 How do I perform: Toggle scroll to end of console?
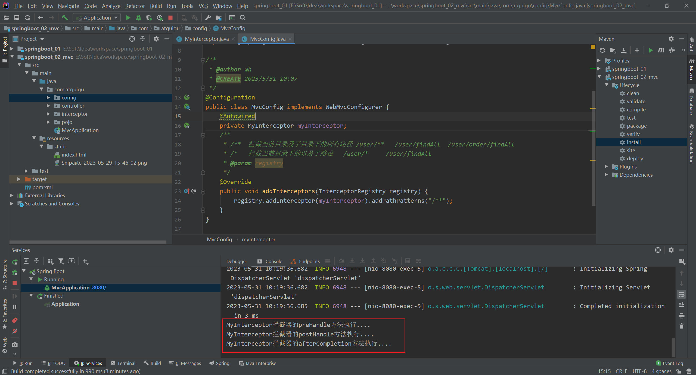click(x=682, y=305)
